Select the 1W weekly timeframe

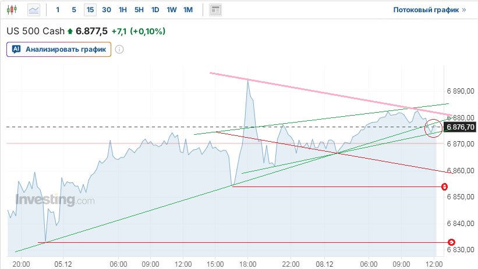171,10
